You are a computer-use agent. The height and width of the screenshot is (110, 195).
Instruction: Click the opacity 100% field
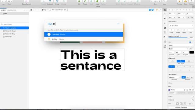(191, 38)
